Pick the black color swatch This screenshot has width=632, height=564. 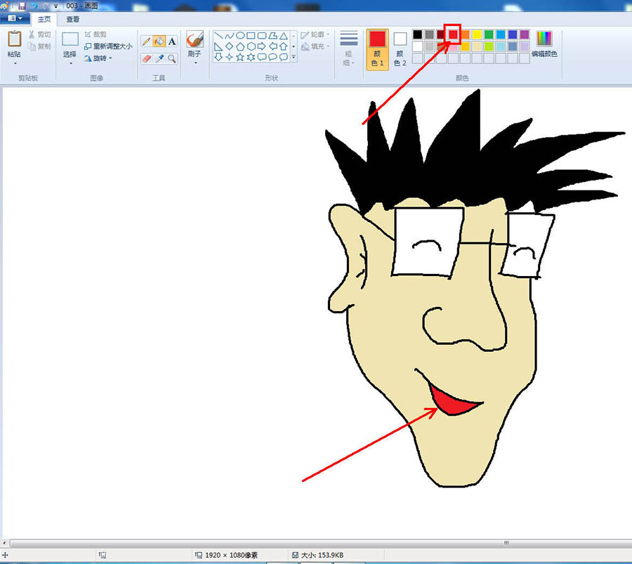[x=418, y=34]
